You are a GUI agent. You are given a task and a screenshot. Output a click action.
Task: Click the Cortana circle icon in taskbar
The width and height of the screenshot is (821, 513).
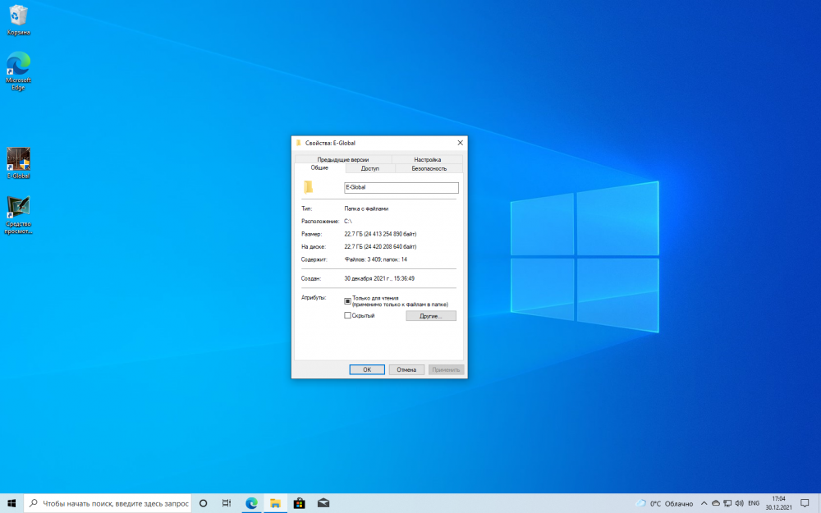click(x=203, y=503)
